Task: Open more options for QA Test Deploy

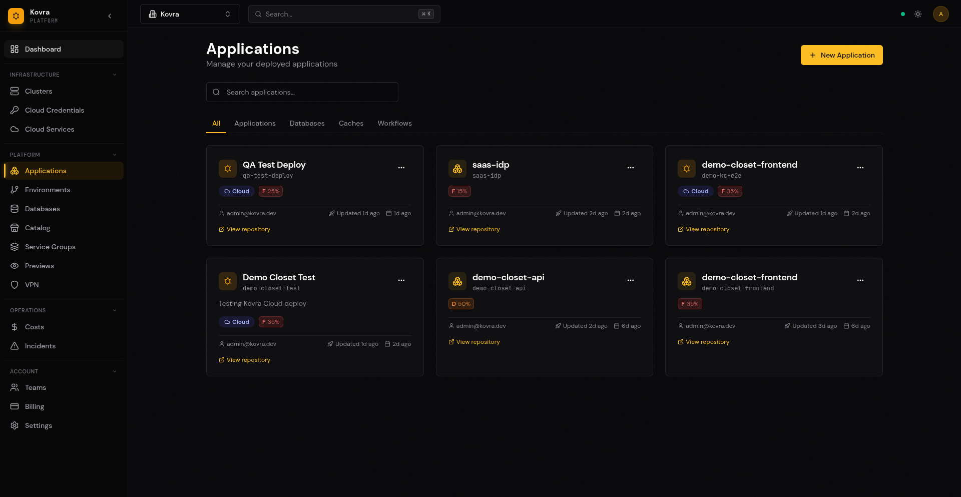Action: point(401,168)
